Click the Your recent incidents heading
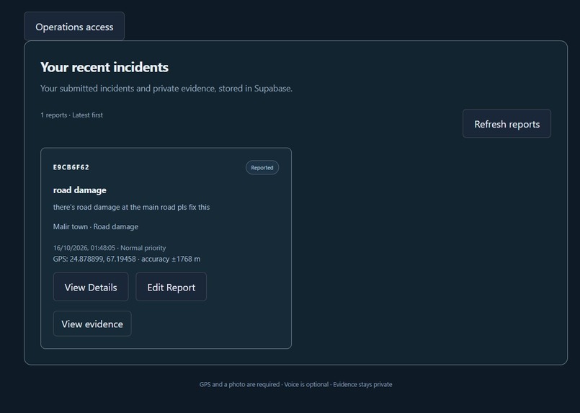The height and width of the screenshot is (413, 580). click(x=104, y=67)
